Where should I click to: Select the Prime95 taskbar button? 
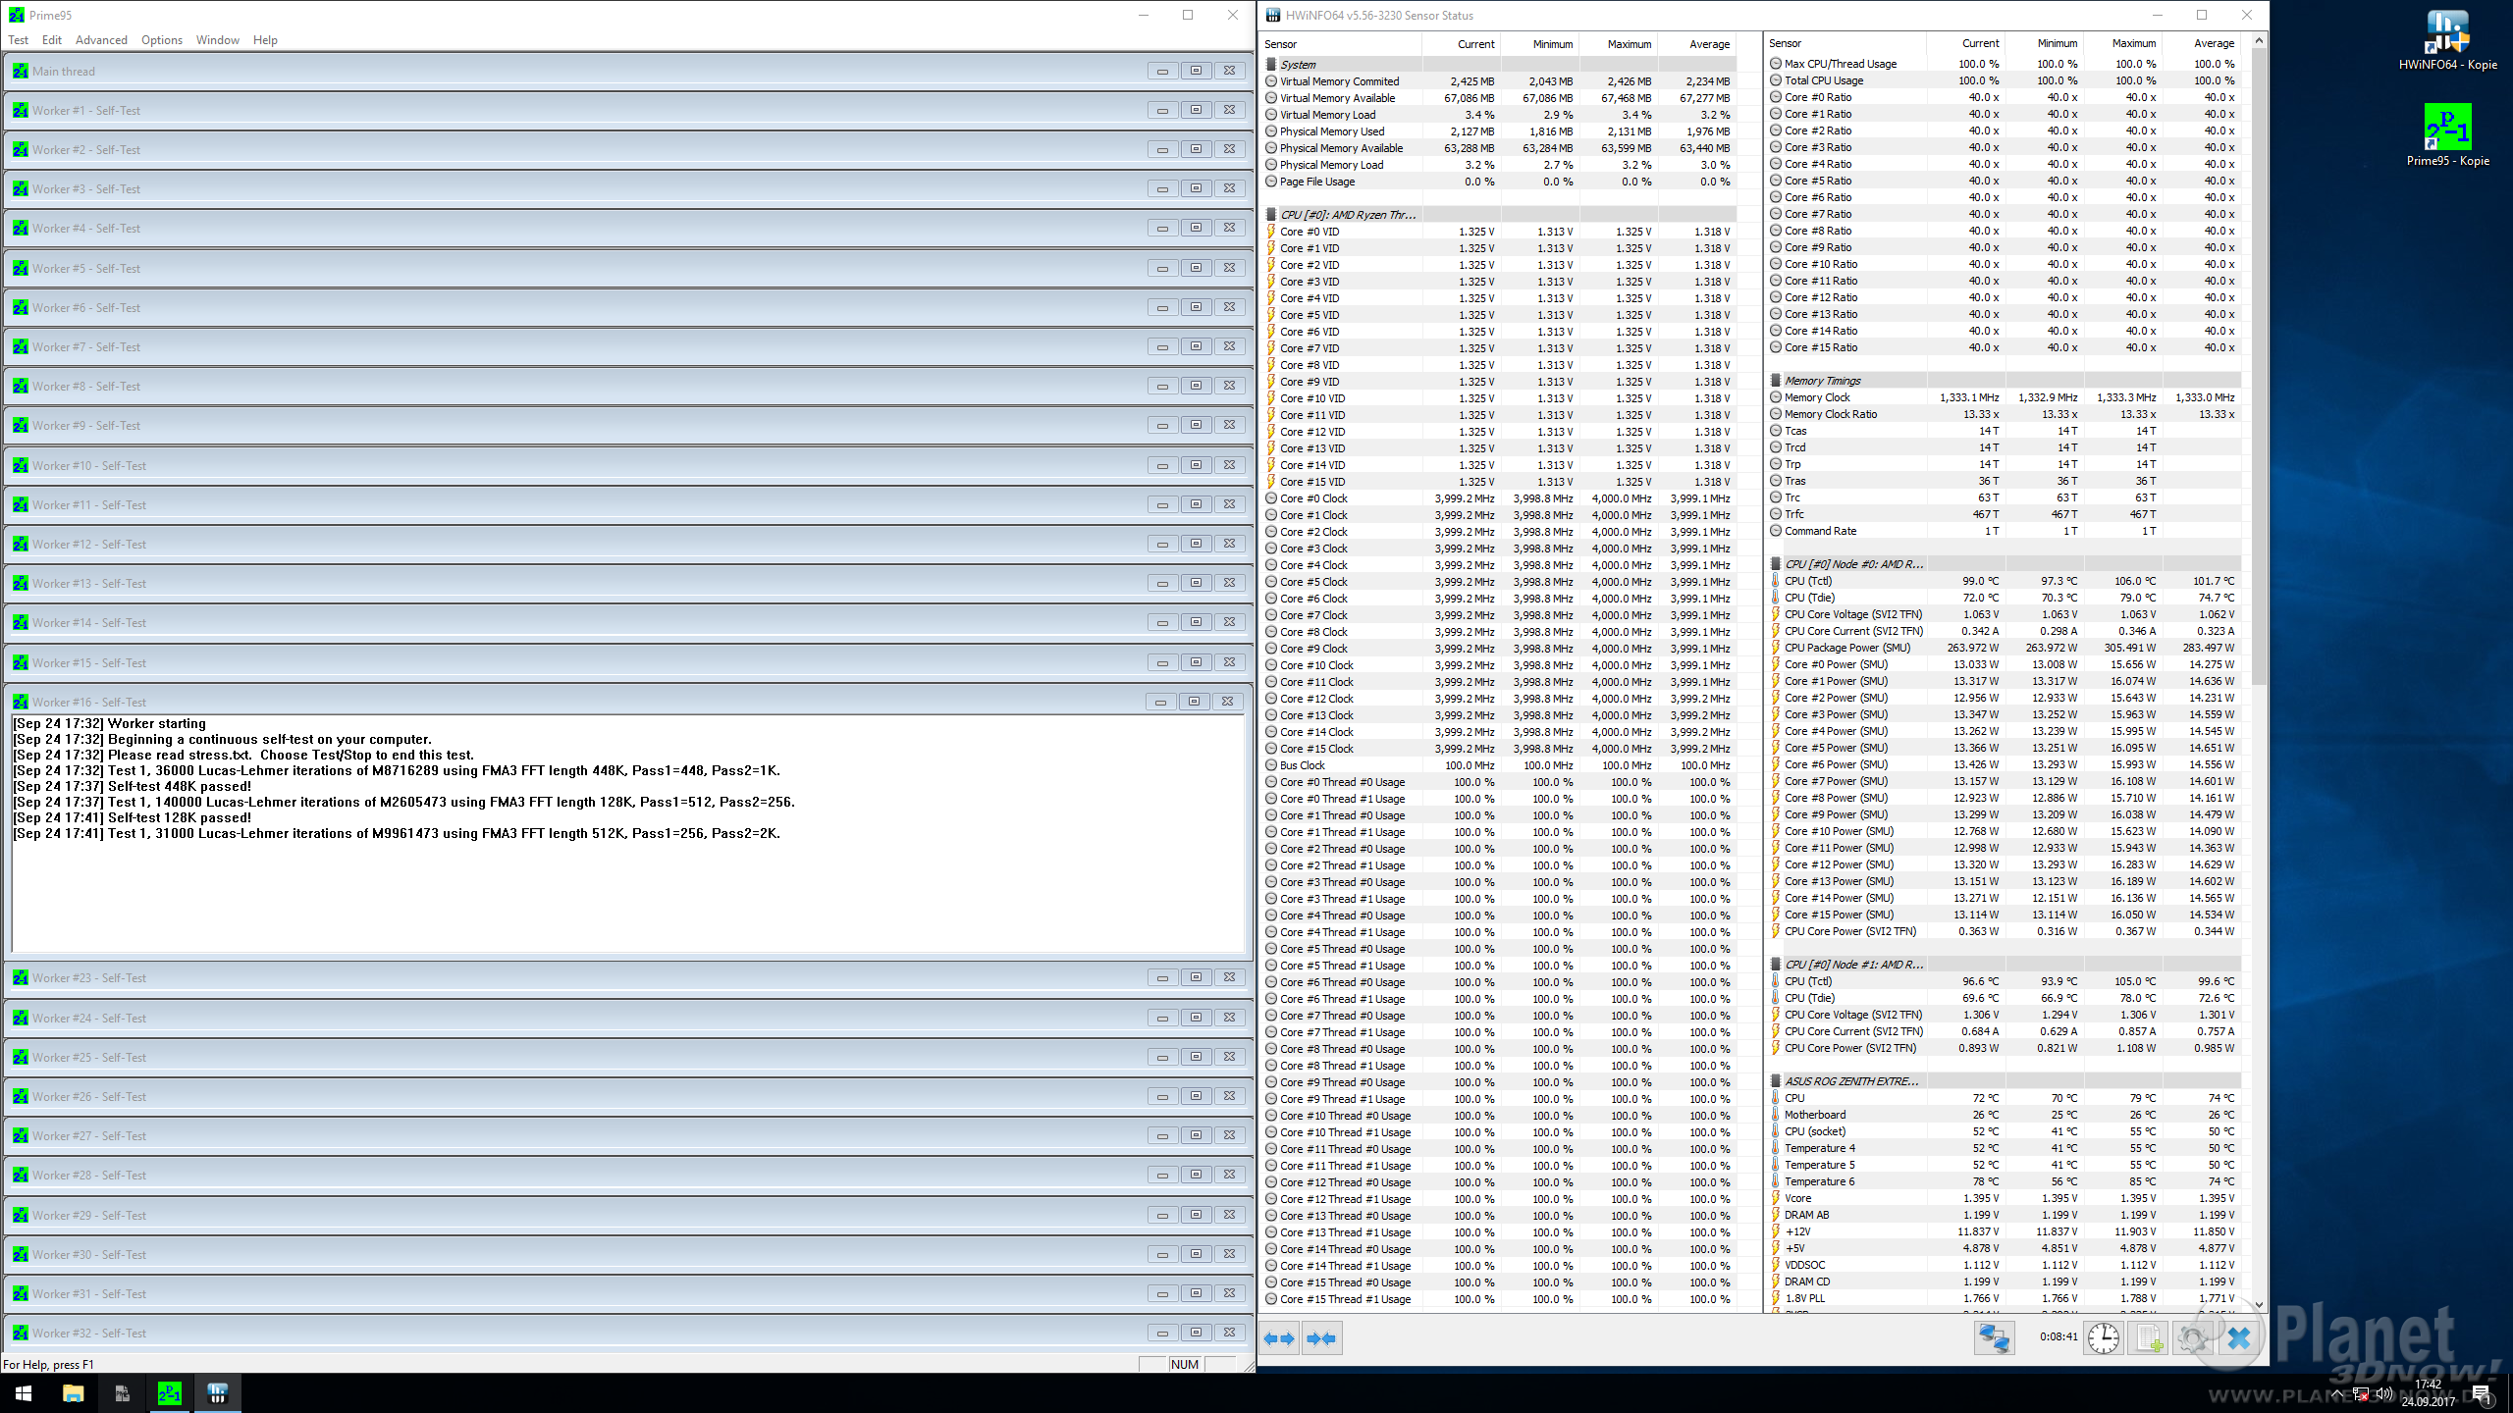[x=170, y=1393]
